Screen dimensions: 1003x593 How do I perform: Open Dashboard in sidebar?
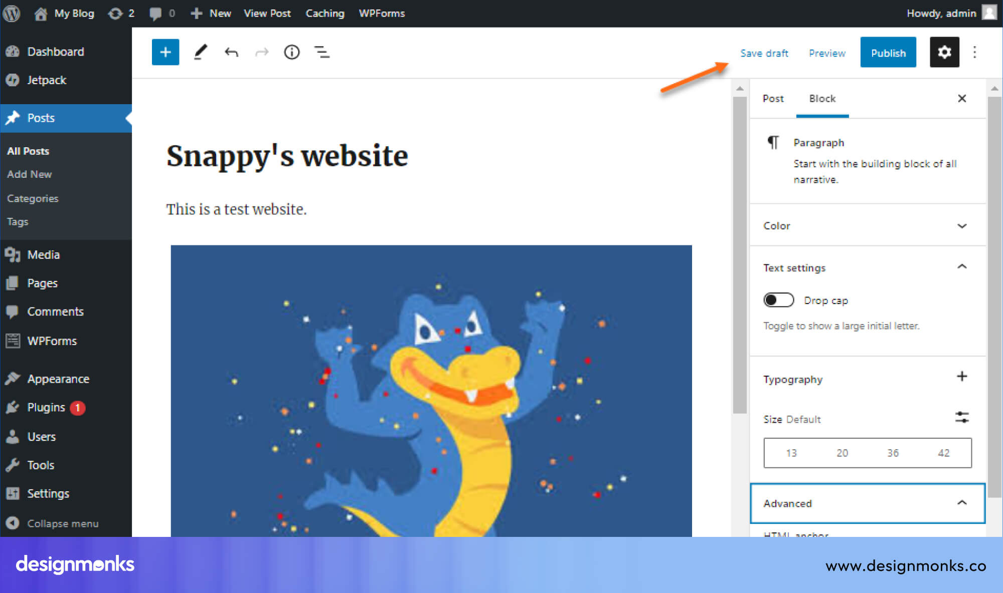point(66,52)
